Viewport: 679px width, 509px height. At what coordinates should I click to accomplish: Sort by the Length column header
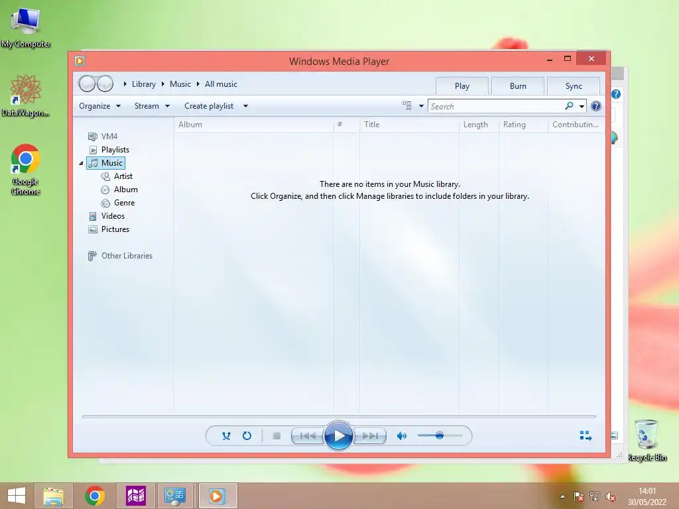coord(479,125)
